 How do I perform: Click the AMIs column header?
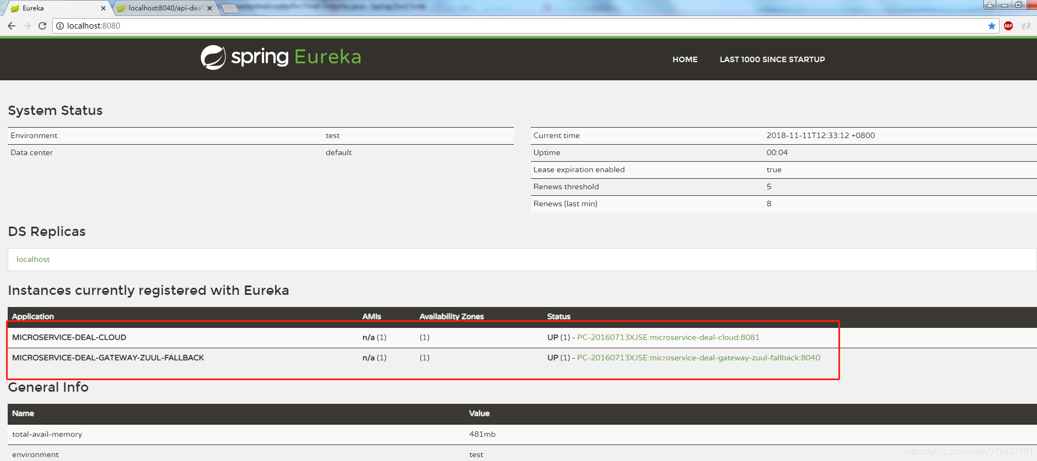tap(372, 316)
